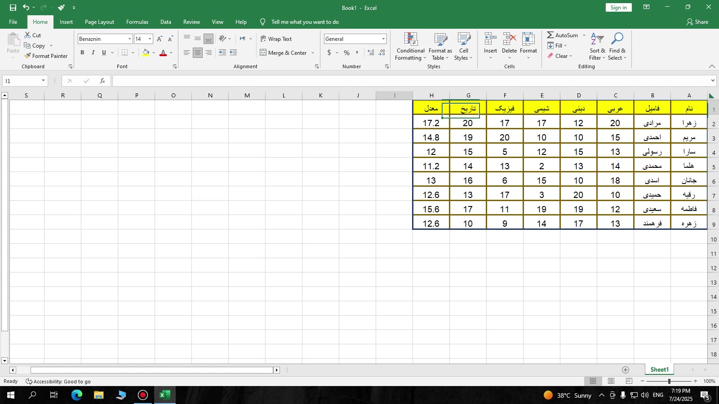Viewport: 719px width, 404px height.
Task: Open the Borders tool icon
Action: (x=125, y=53)
